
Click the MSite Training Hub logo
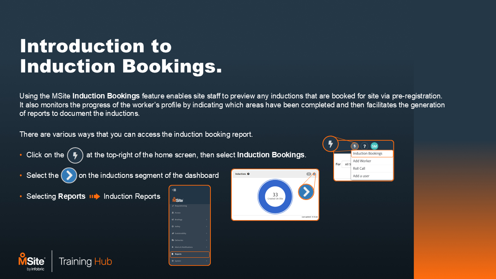(x=65, y=261)
